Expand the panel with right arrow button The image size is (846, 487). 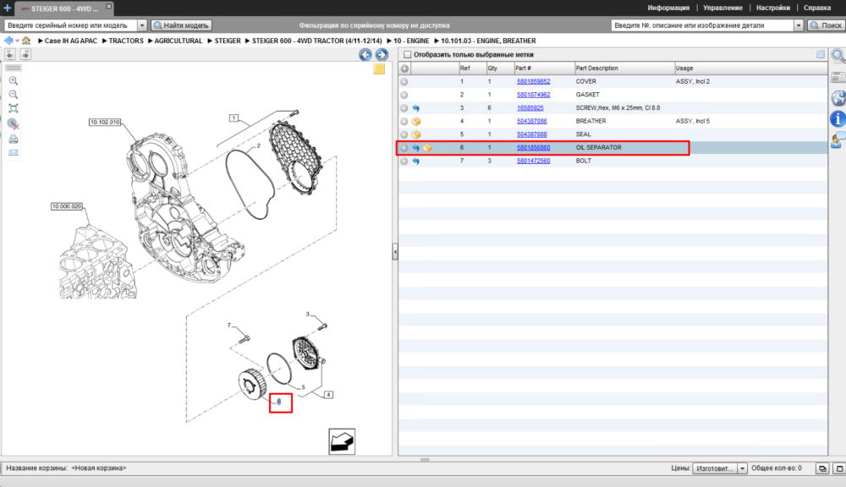click(x=25, y=54)
